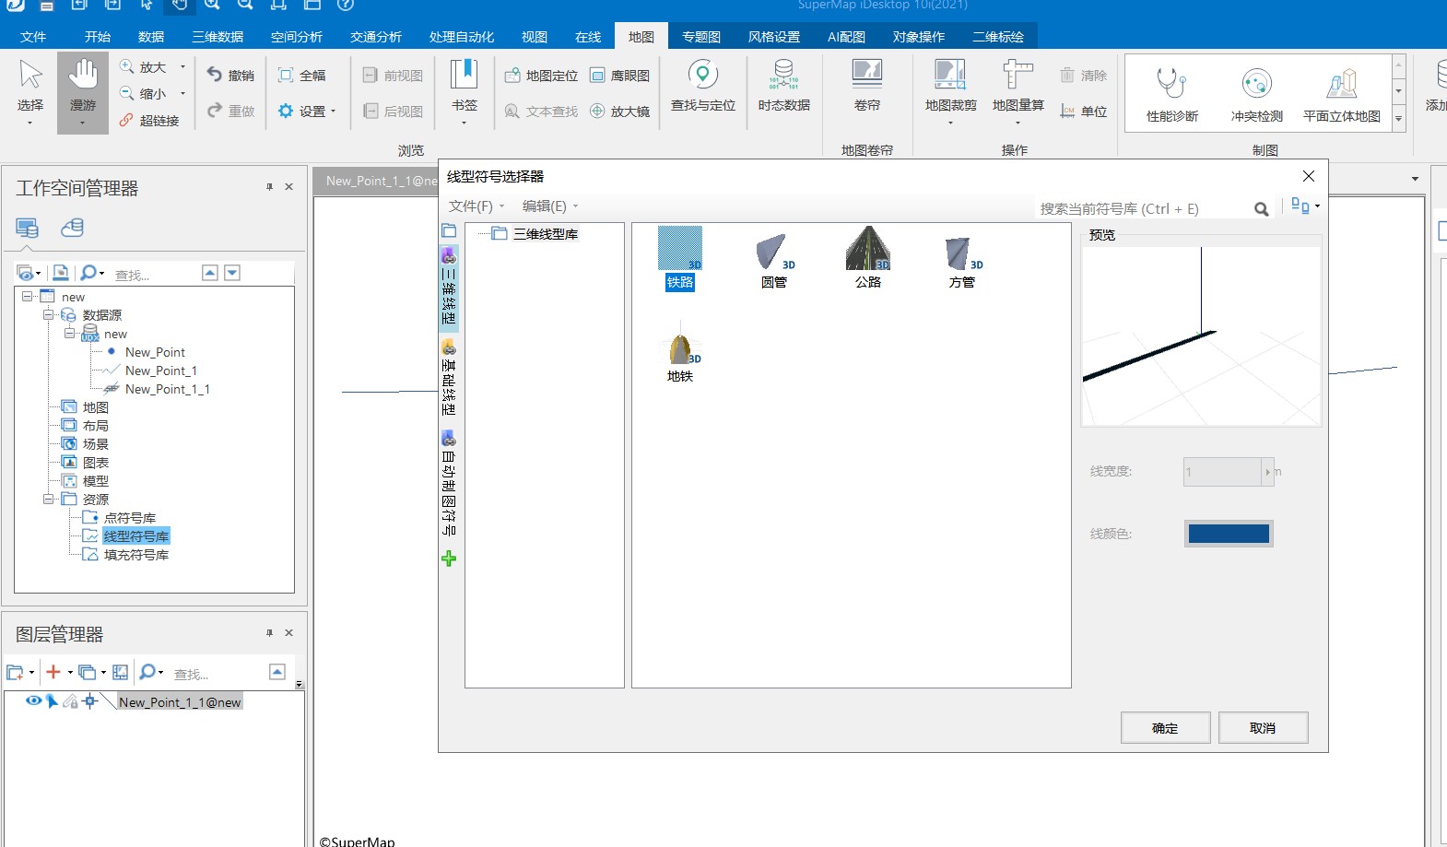Screen dimensions: 1447x847
Task: Open the 鹰眼图 overview window
Action: pyautogui.click(x=620, y=76)
